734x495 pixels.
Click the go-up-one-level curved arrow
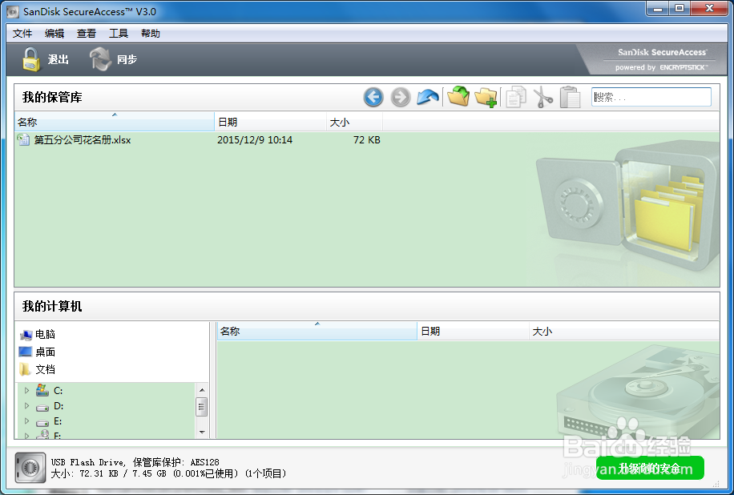point(428,97)
